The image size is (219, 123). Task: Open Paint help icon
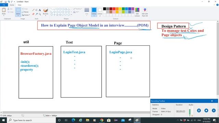pos(217,5)
